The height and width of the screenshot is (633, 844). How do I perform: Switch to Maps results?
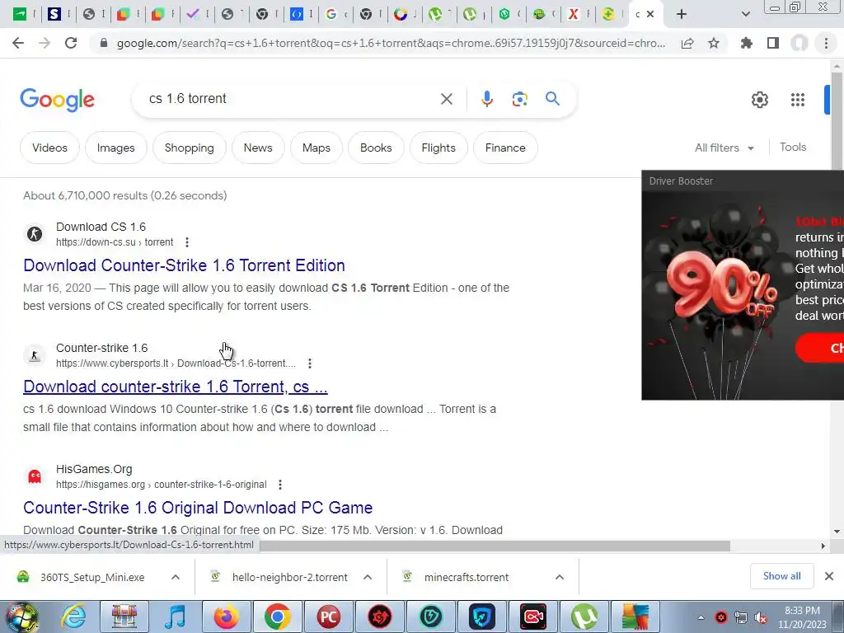click(316, 148)
